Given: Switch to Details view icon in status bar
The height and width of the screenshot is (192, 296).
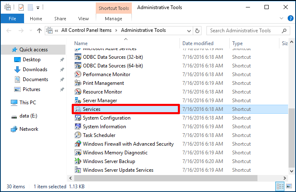Looking at the screenshot, I should pos(280,187).
